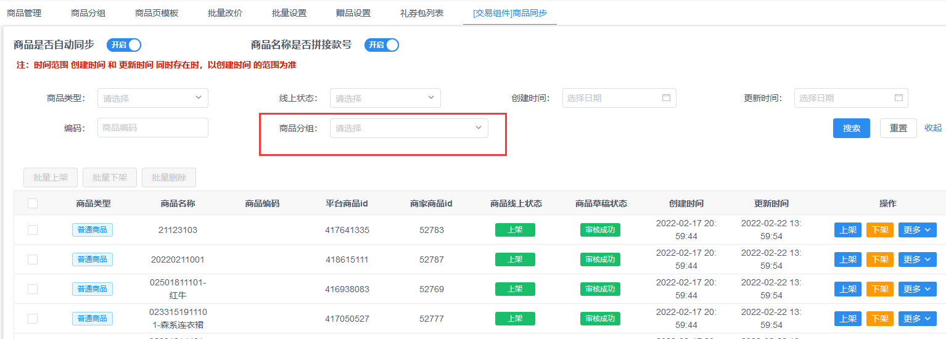The width and height of the screenshot is (946, 339).
Task: Open the 礼券包列表 tab
Action: coord(422,13)
